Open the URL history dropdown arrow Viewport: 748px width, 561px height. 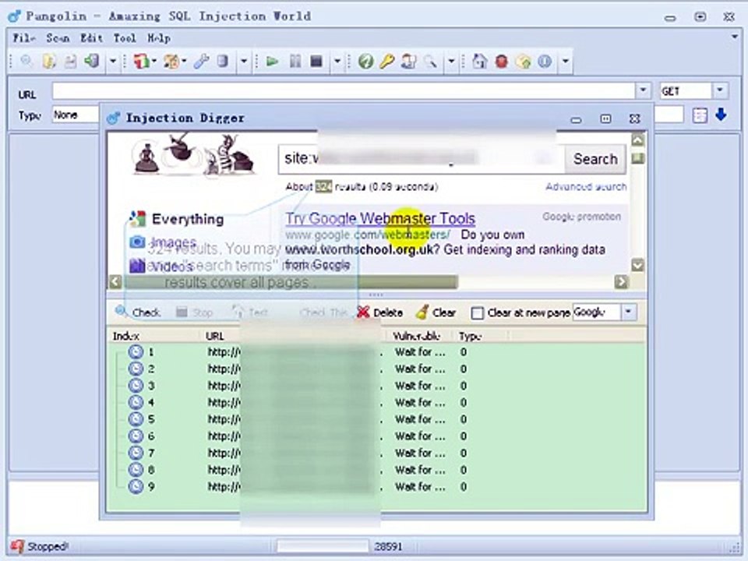643,90
